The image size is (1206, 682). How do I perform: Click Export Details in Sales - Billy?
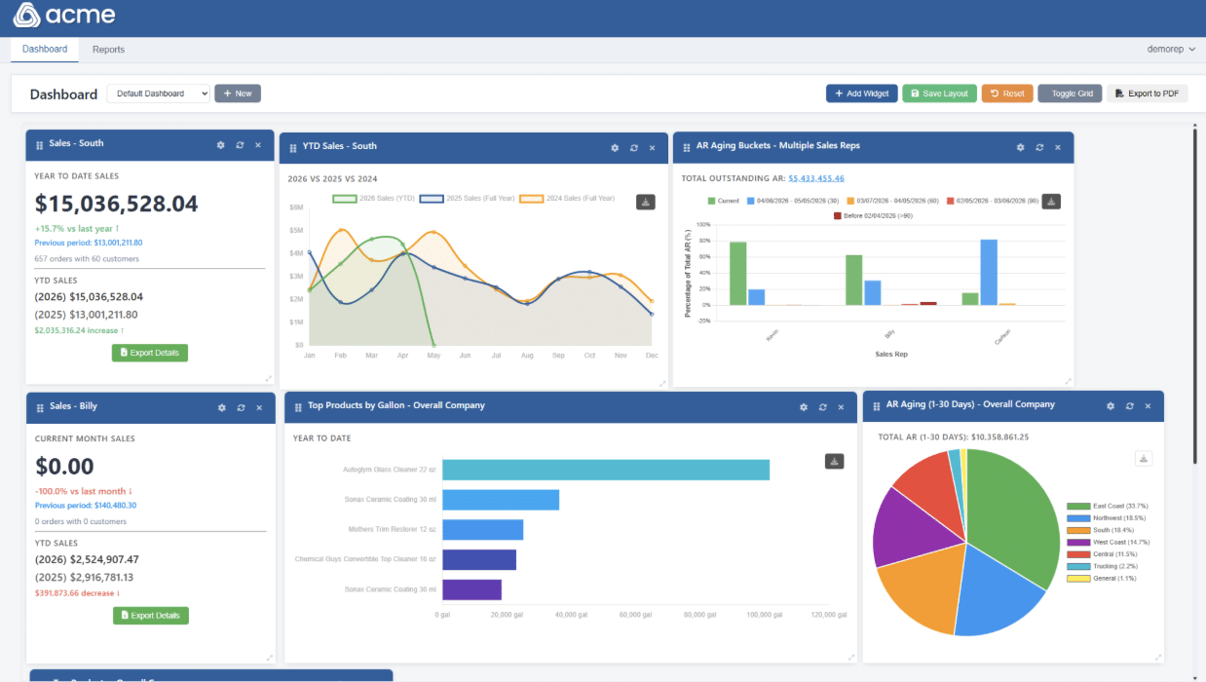point(151,616)
